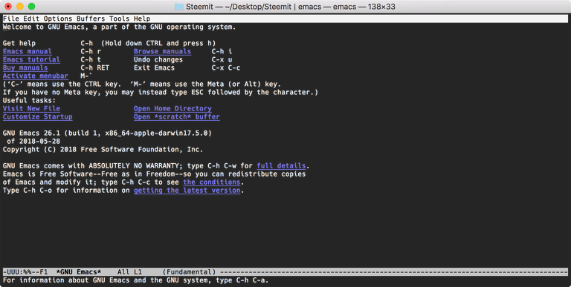Click the 'Useful tasks:' heading
The width and height of the screenshot is (571, 287).
click(x=29, y=101)
